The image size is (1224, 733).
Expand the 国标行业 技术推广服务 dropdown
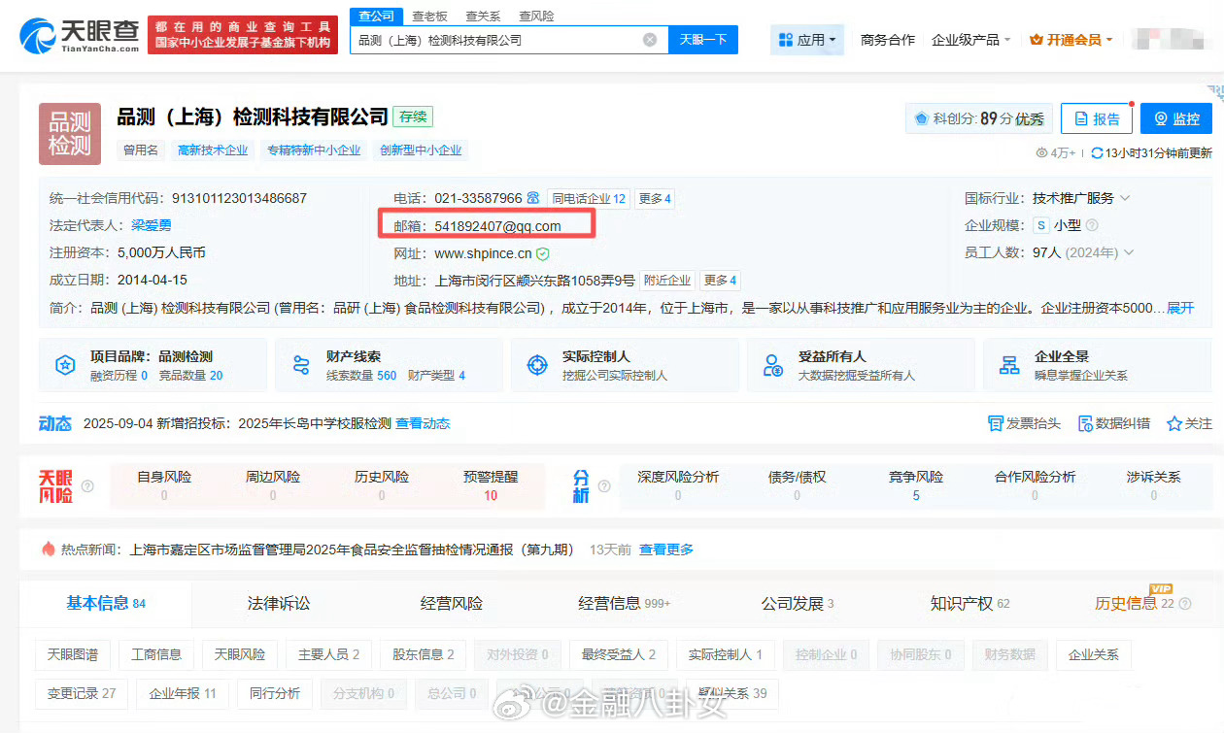1125,198
